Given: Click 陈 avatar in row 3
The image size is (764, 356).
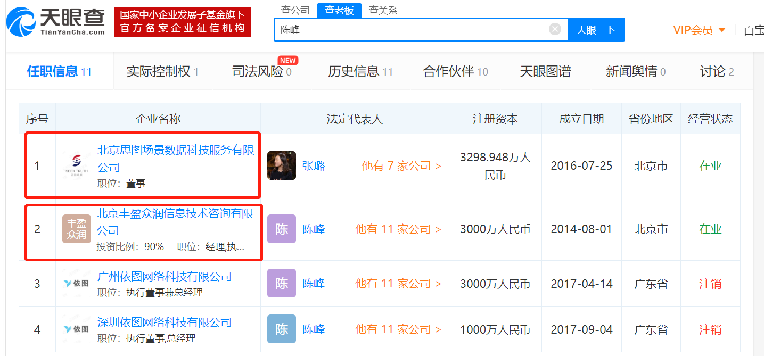Looking at the screenshot, I should point(281,284).
